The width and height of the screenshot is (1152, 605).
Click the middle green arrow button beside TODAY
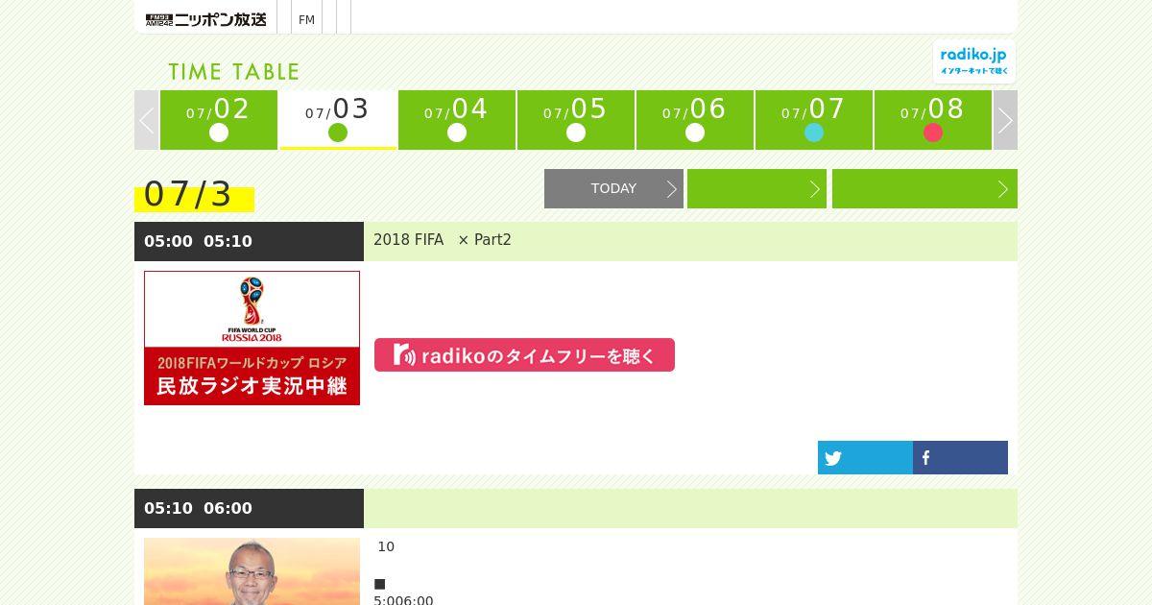(756, 188)
